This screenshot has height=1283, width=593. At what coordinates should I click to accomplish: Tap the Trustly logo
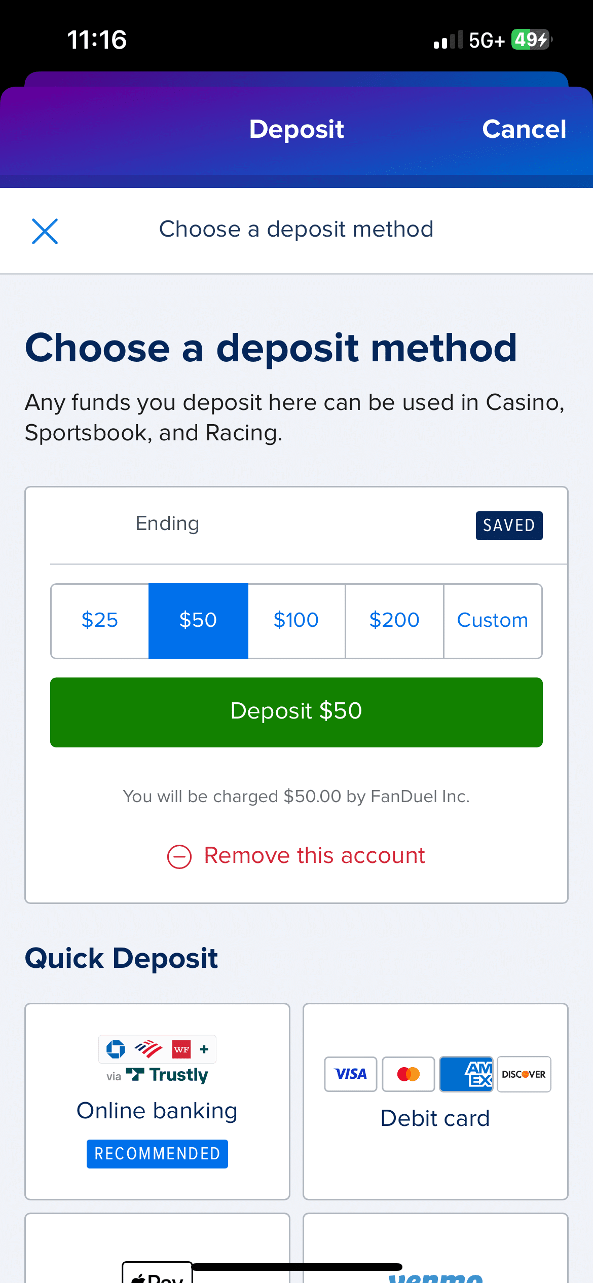click(167, 1075)
